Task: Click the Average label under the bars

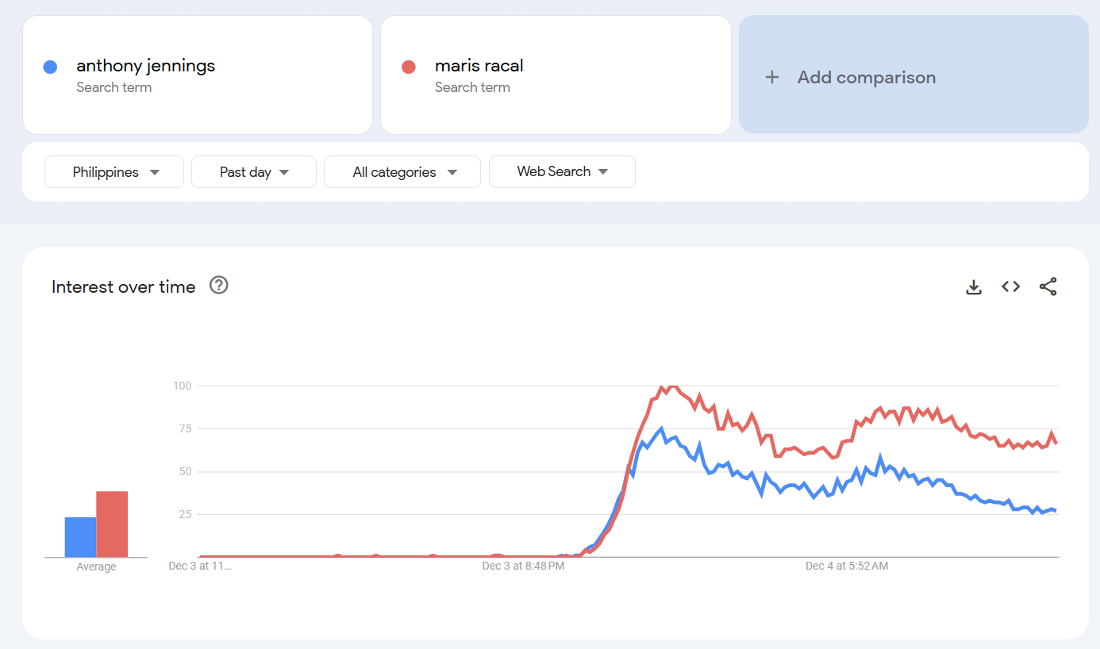Action: coord(96,566)
